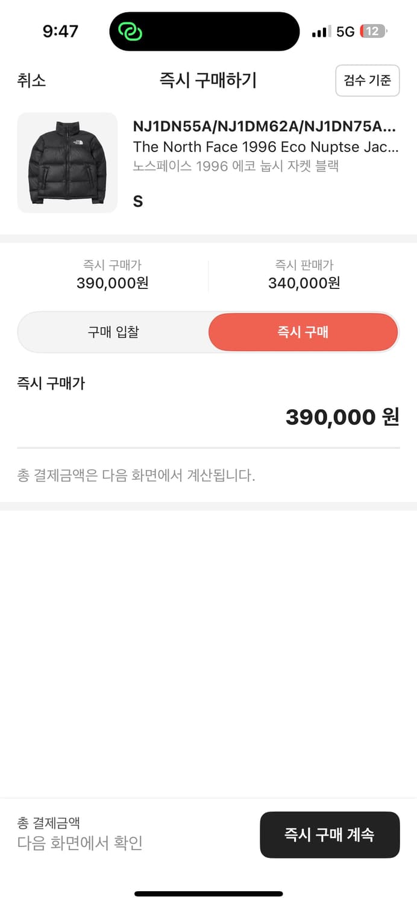Open the 검수 기준 inspection standards
Screen dimensions: 417x905
(368, 81)
